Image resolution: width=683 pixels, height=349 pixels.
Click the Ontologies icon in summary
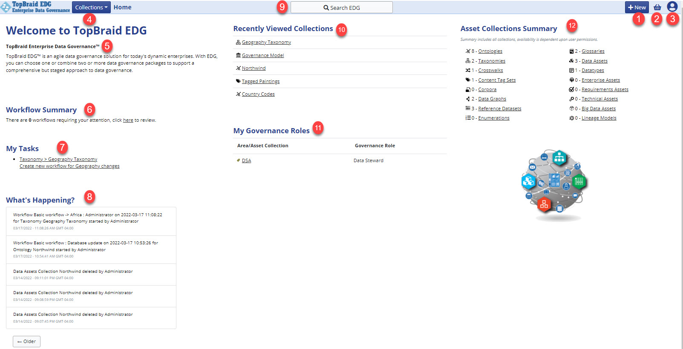point(468,51)
